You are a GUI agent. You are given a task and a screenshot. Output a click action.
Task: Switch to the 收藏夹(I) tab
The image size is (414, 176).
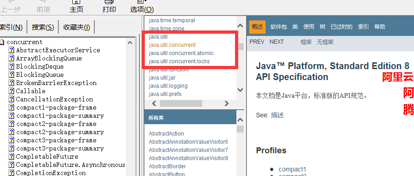tap(77, 27)
